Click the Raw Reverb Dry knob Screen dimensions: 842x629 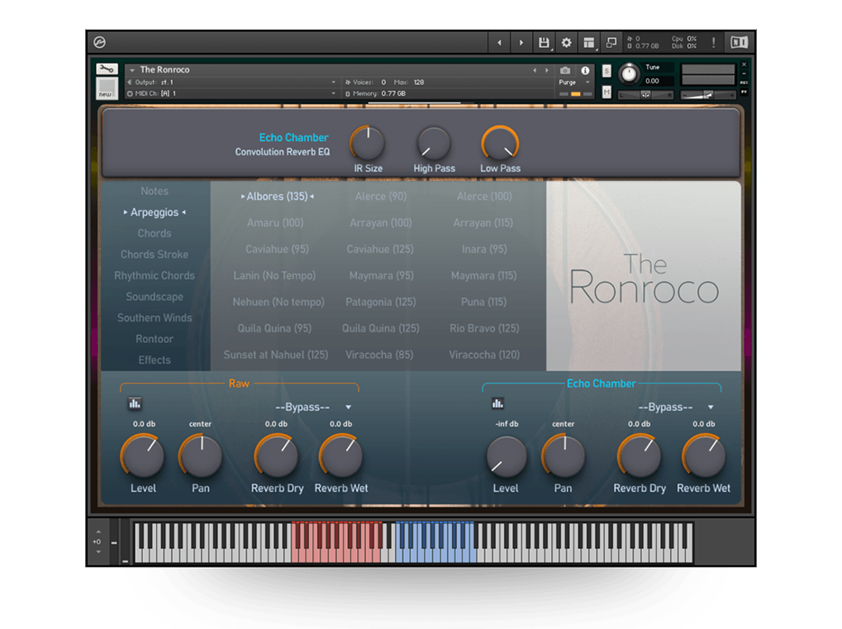pyautogui.click(x=277, y=456)
